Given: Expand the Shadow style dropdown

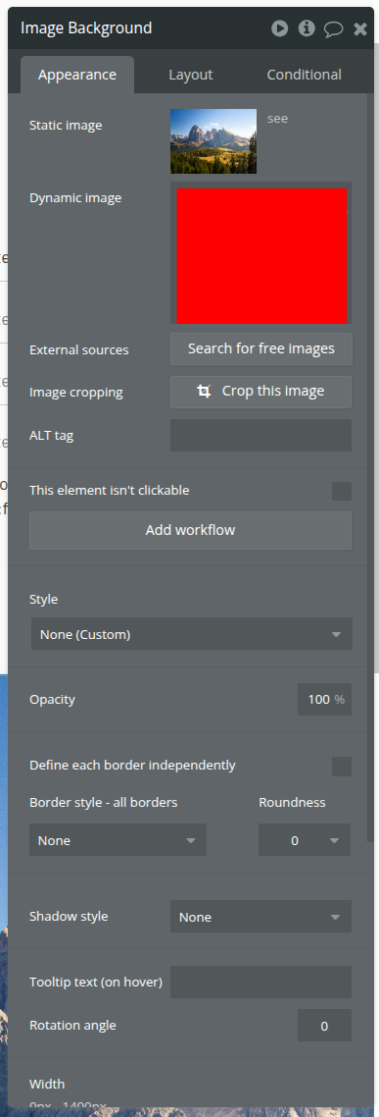Looking at the screenshot, I should 261,917.
